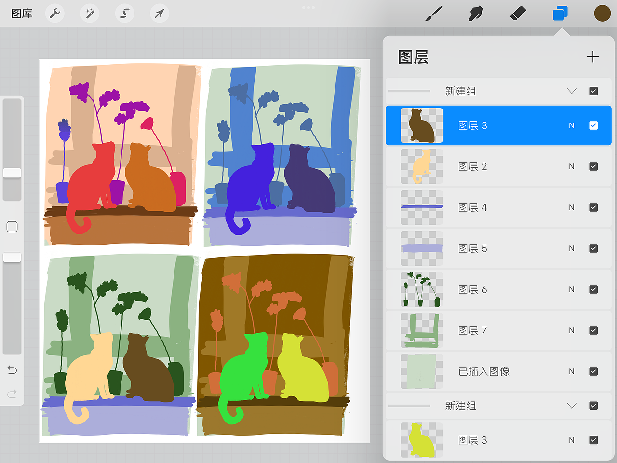Select the 已插入图像 layer name
The width and height of the screenshot is (617, 463).
[x=484, y=371]
